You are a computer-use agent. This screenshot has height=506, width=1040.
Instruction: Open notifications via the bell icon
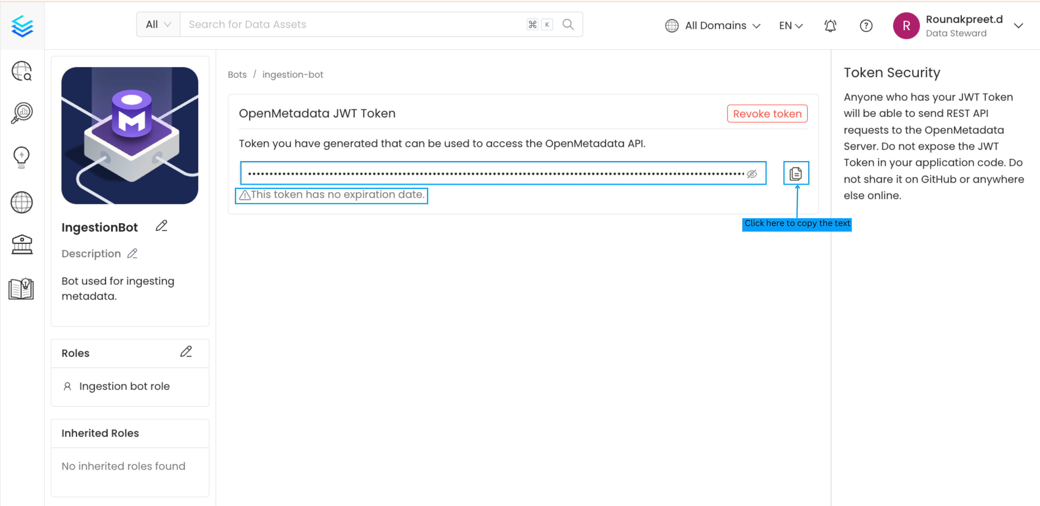tap(830, 25)
